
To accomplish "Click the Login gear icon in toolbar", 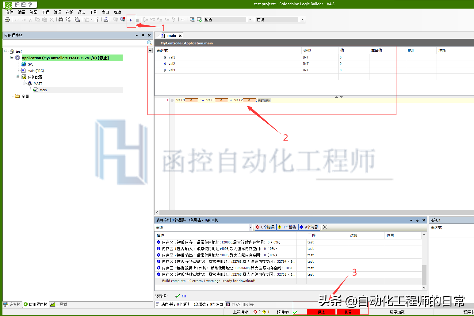I will [115, 20].
